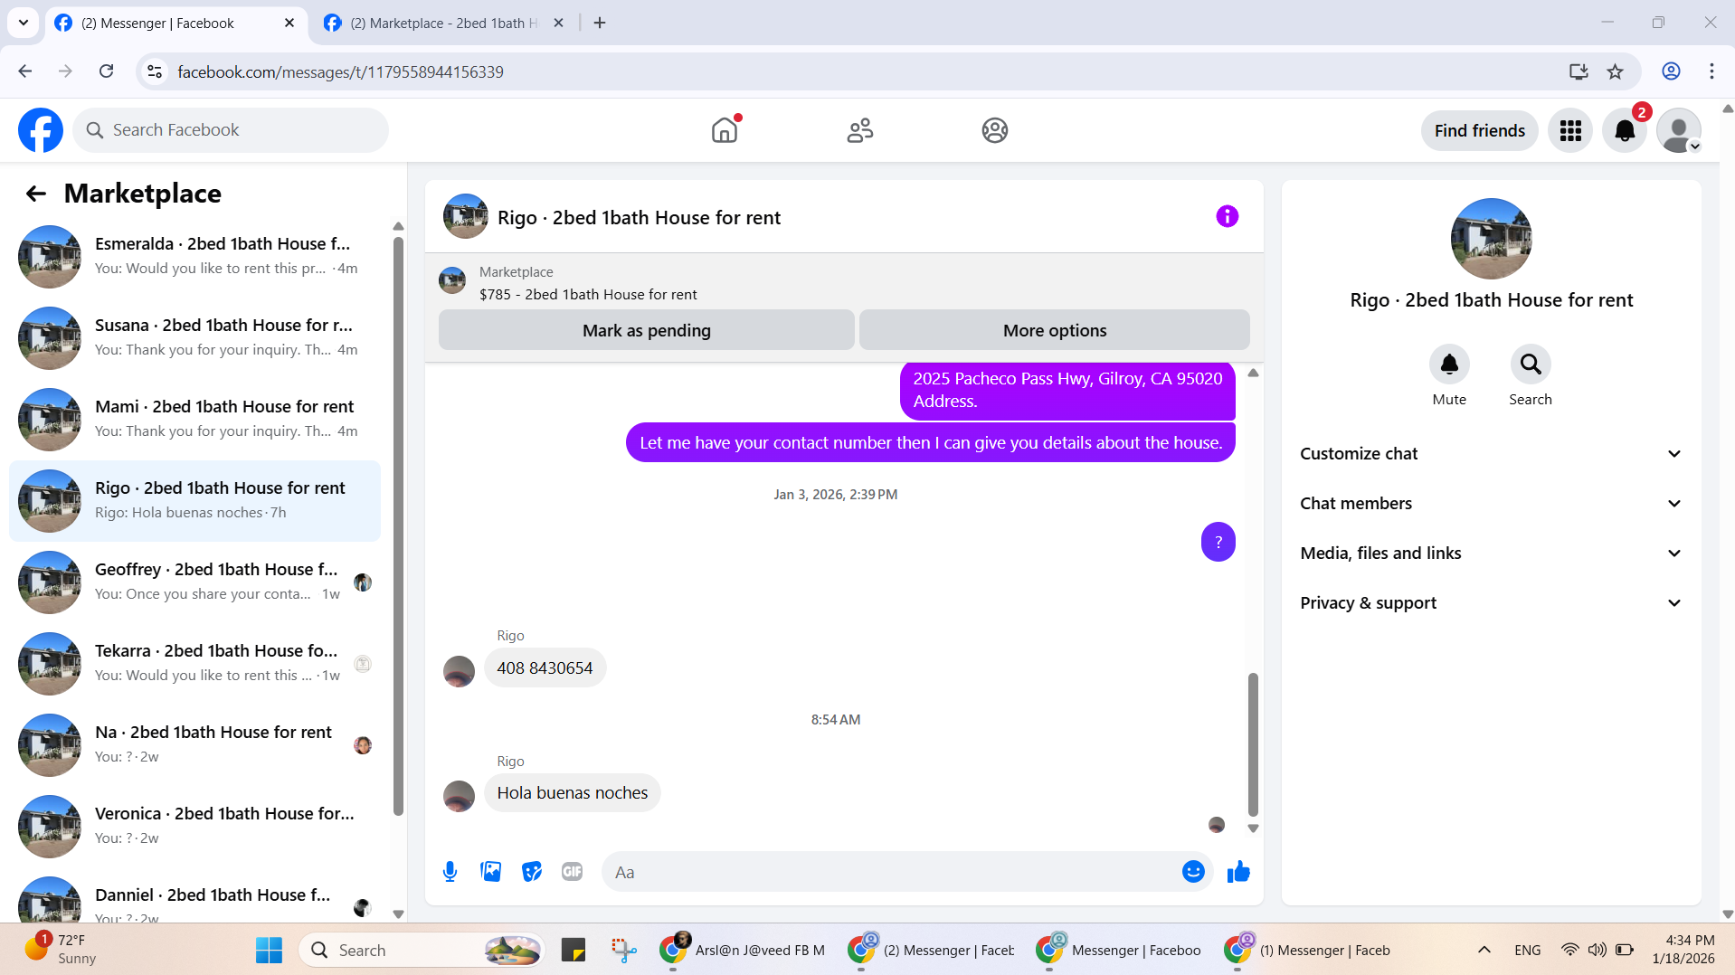This screenshot has height=975, width=1735.
Task: Open the account profile avatar menu
Action: pyautogui.click(x=1679, y=130)
